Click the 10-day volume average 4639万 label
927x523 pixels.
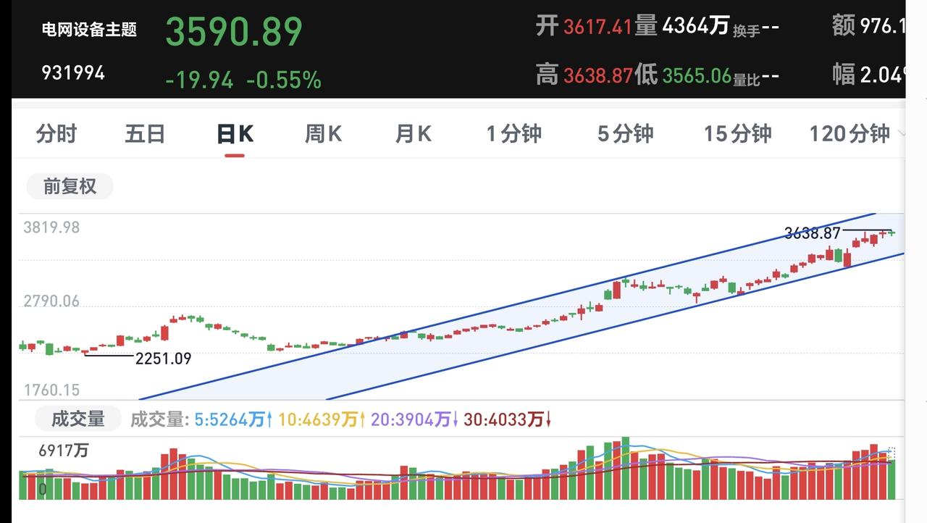click(x=322, y=419)
